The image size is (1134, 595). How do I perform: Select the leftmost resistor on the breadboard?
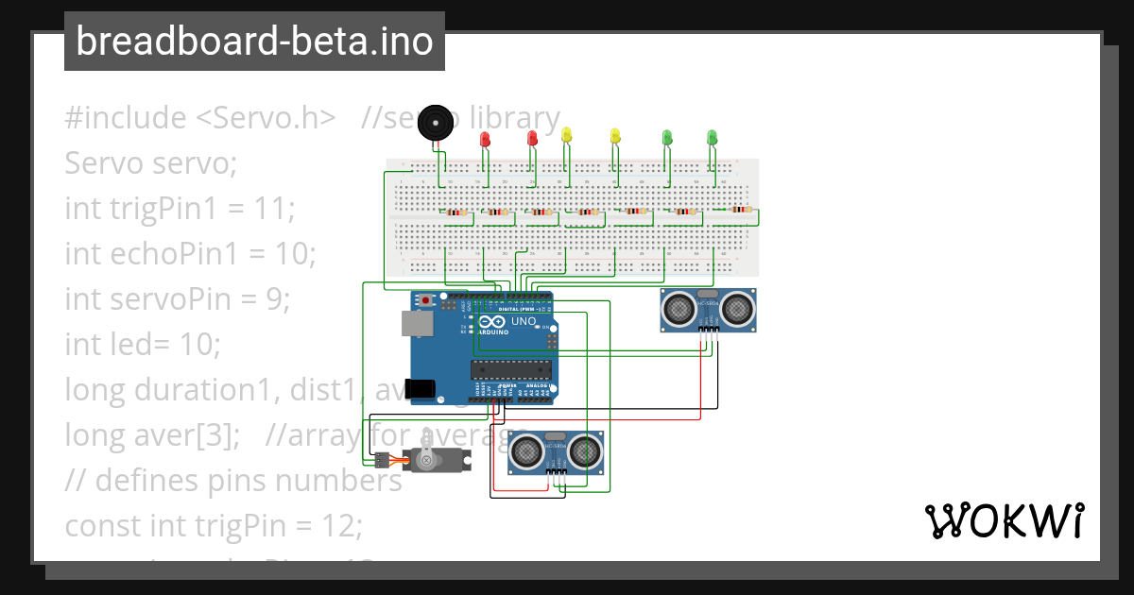click(455, 212)
